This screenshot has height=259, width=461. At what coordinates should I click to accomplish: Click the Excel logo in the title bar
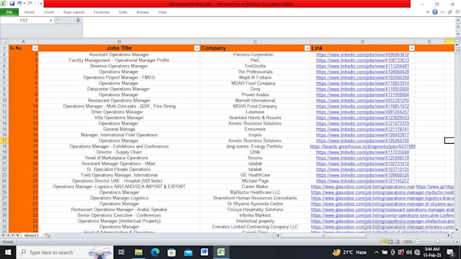tap(3, 3)
